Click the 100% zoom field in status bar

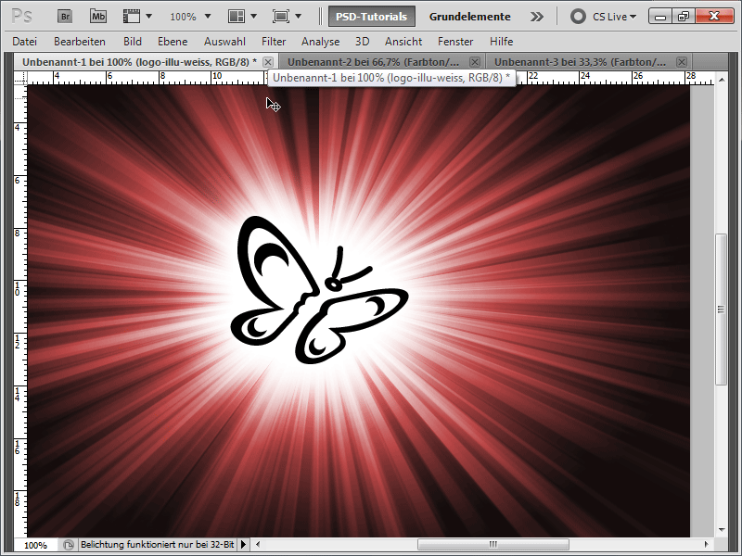point(35,545)
